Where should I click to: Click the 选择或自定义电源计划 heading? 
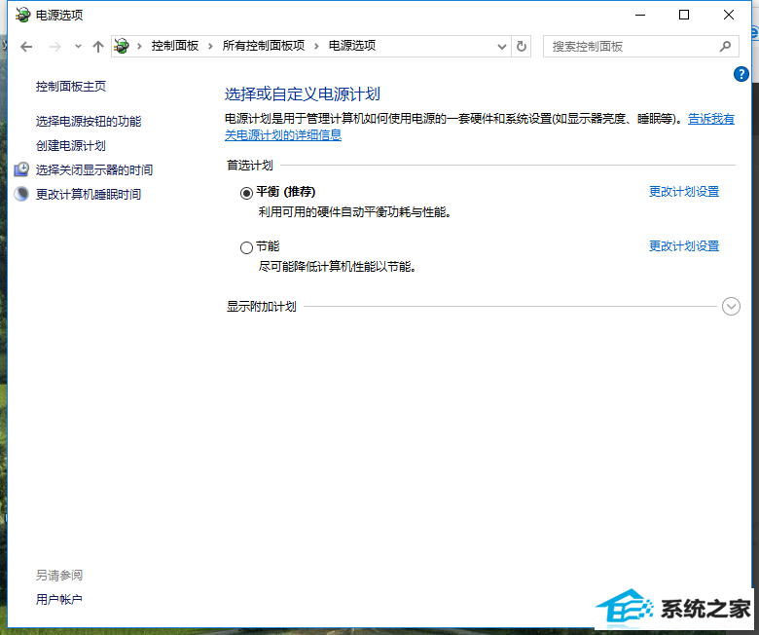pyautogui.click(x=303, y=93)
